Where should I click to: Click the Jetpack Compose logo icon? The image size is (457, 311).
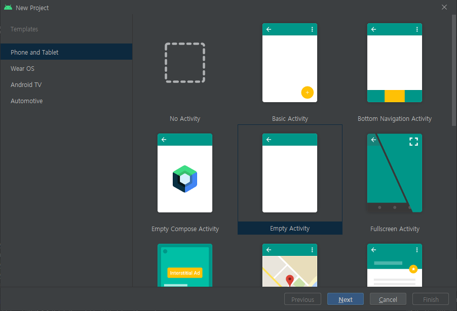click(185, 179)
